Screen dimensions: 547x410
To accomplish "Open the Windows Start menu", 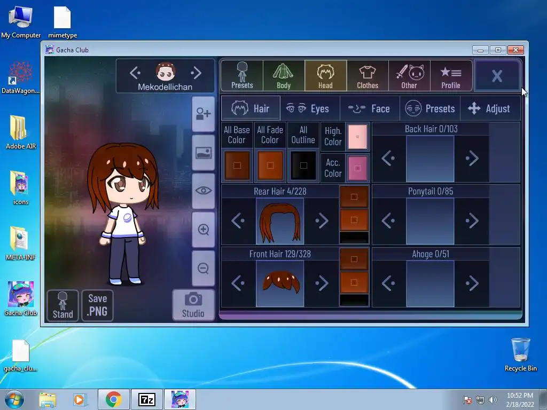I will pos(14,399).
